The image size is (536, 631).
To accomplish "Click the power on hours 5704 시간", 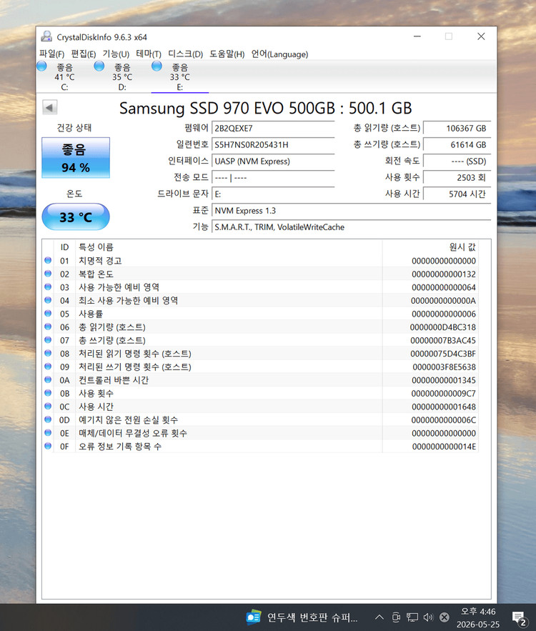I will 457,194.
